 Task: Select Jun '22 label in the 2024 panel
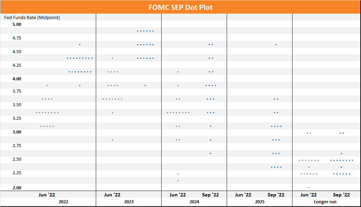pyautogui.click(x=178, y=195)
